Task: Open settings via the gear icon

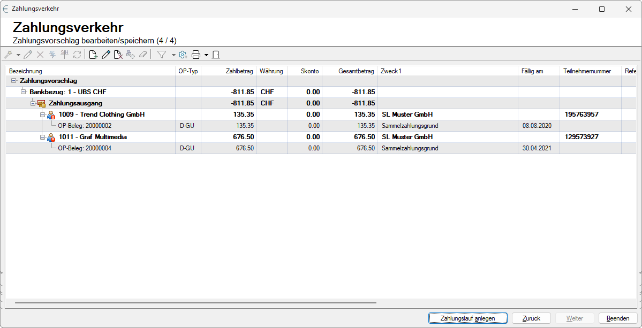Action: [183, 55]
